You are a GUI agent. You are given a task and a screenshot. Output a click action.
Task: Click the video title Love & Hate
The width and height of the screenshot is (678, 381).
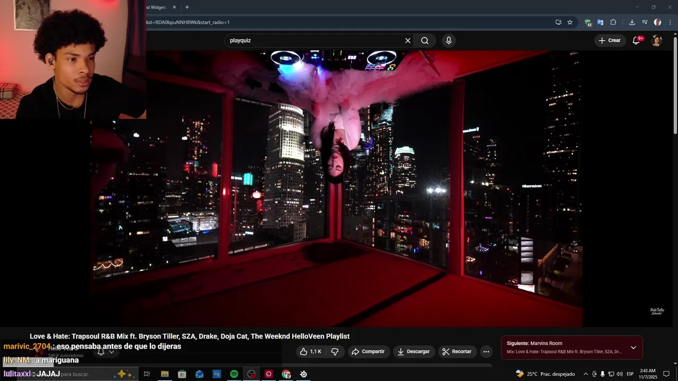[190, 336]
